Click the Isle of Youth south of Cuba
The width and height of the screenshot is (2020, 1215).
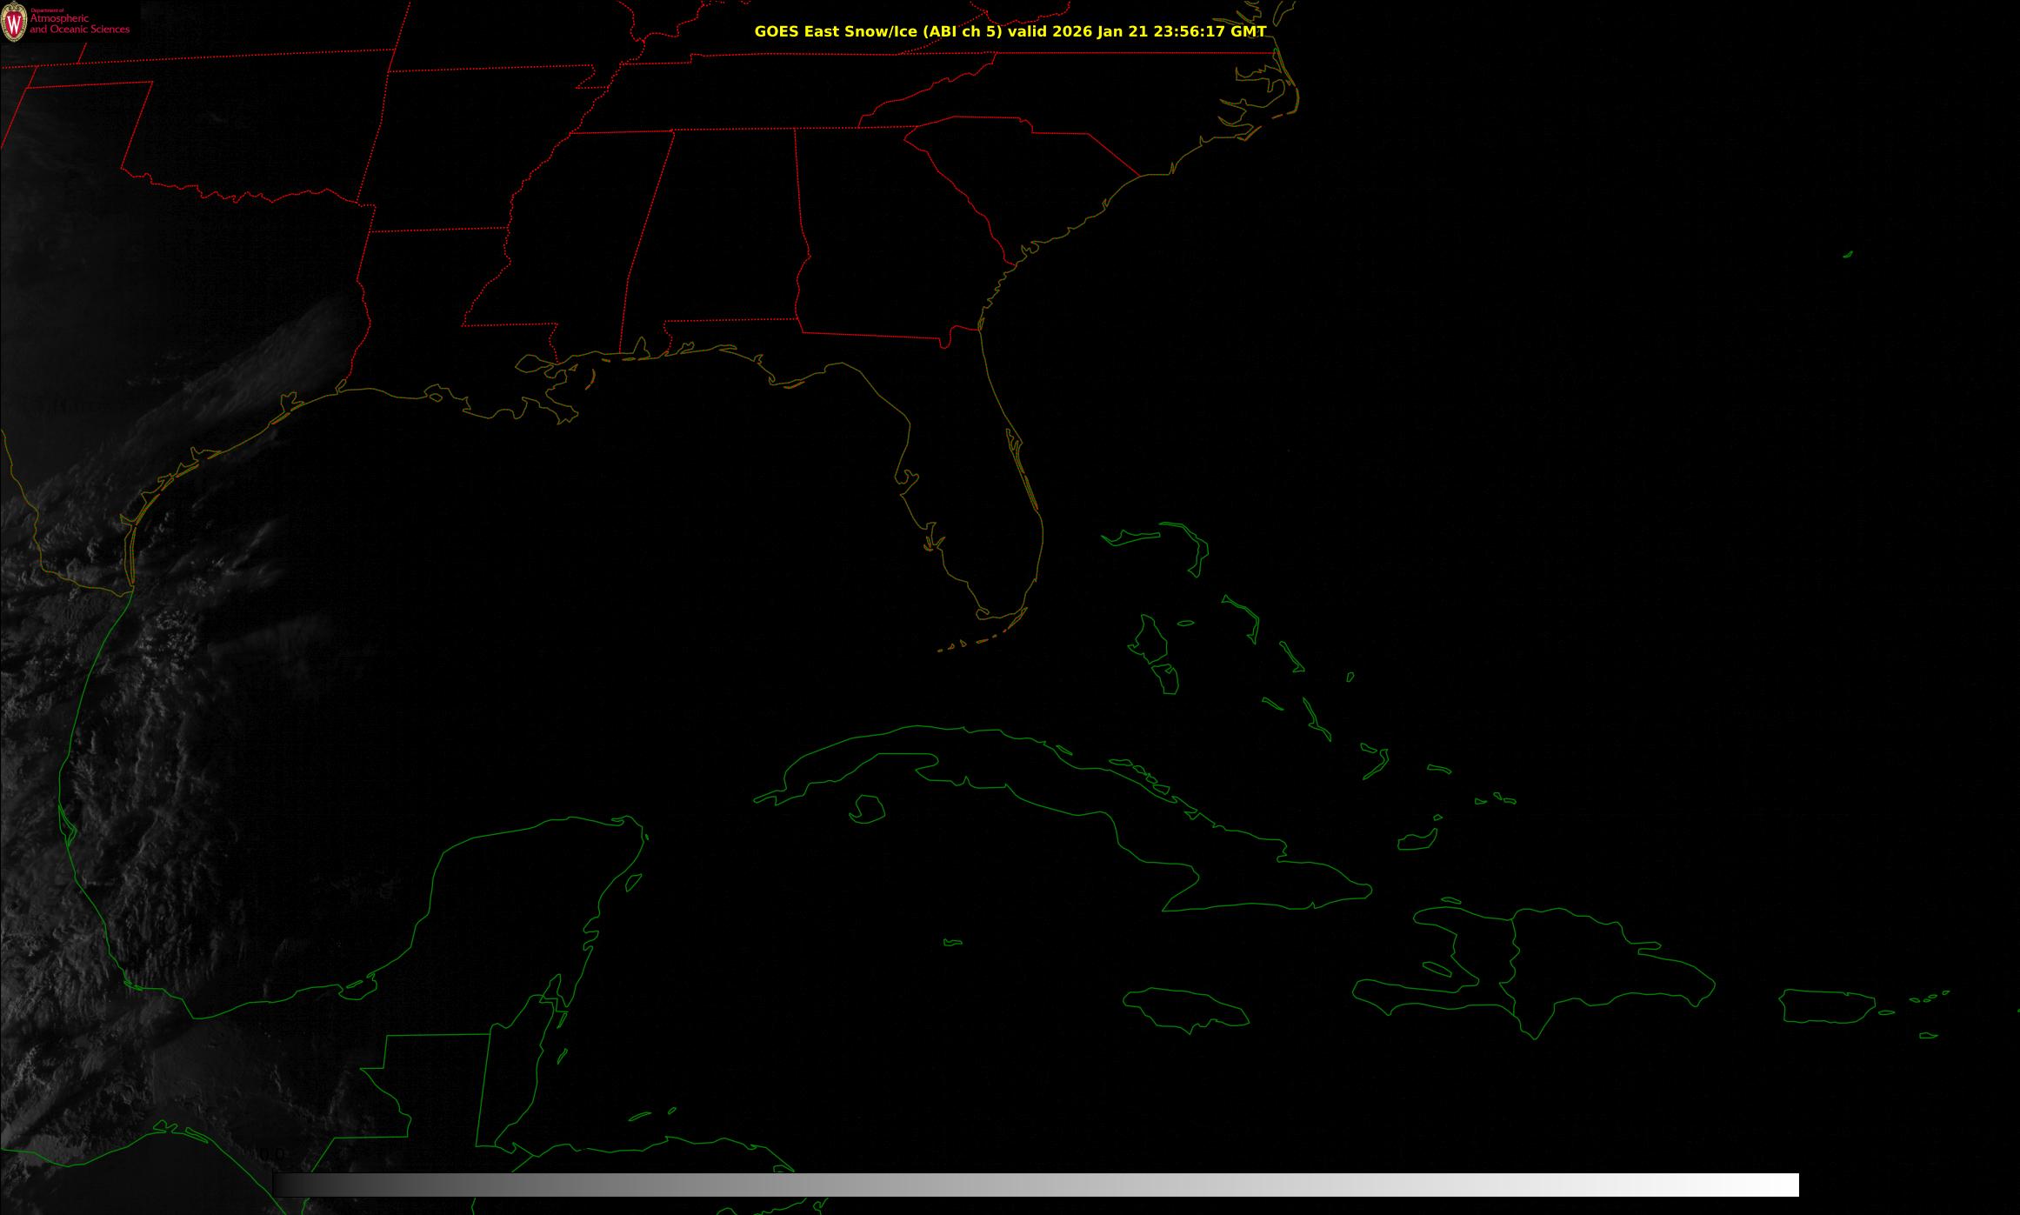[867, 810]
